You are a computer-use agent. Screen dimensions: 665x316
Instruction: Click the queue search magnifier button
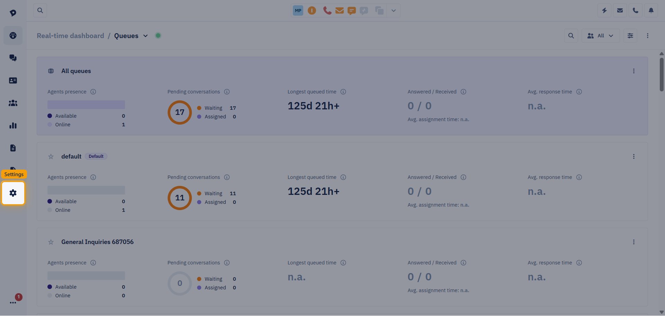[x=571, y=36]
